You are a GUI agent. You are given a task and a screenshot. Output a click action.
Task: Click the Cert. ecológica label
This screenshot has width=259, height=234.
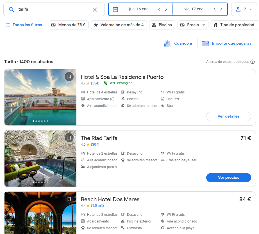(121, 83)
